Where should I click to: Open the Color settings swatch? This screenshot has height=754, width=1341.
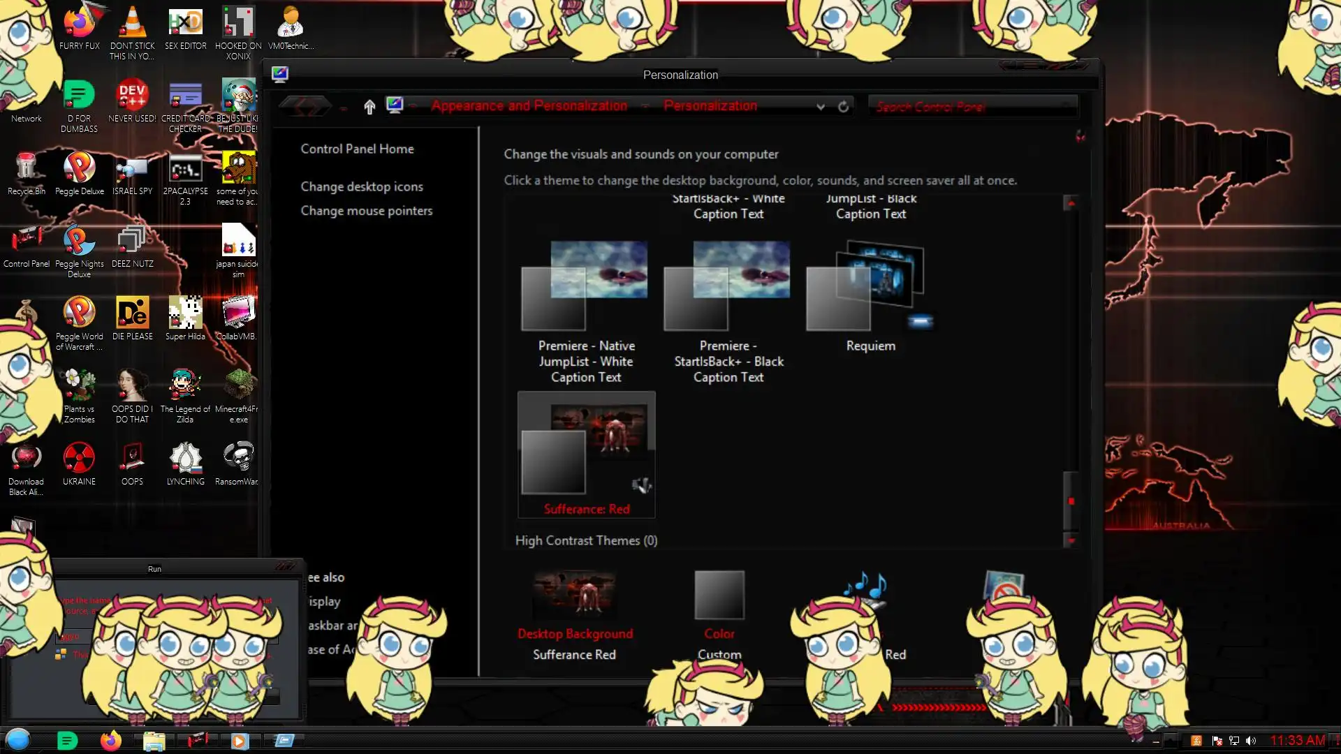pos(719,596)
